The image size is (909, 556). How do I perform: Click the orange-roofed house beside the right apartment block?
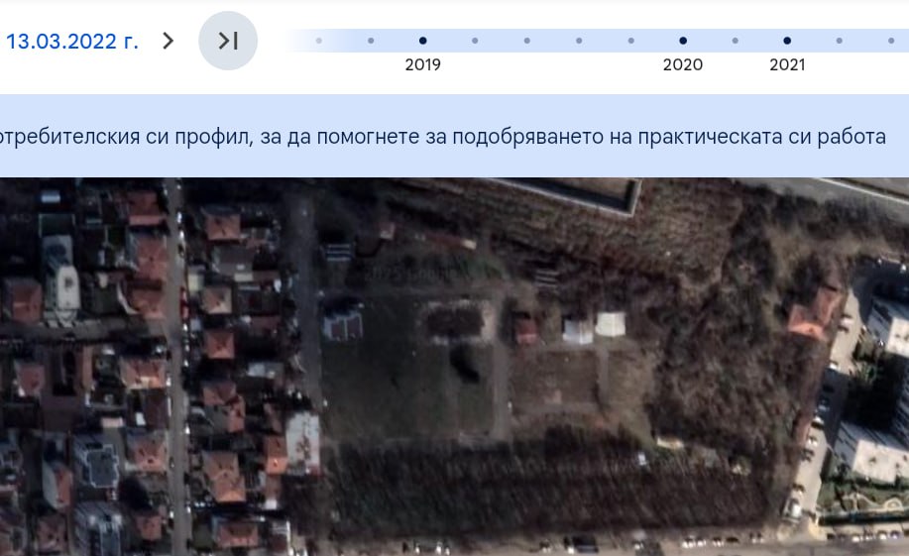[812, 317]
